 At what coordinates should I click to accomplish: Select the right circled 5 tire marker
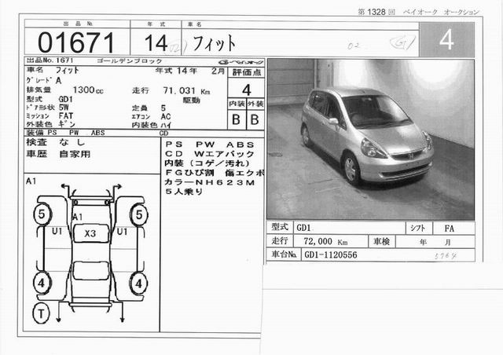tap(139, 213)
